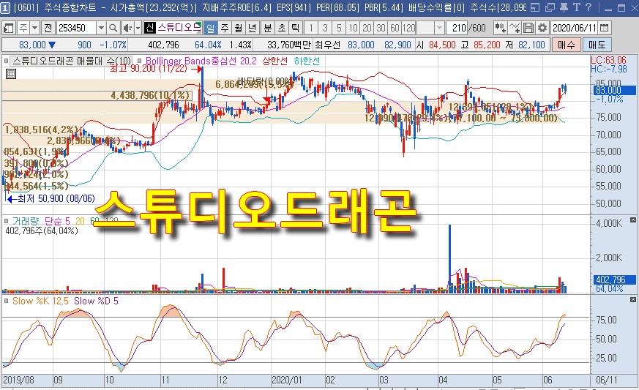This screenshot has height=390, width=639.
Task: Select the 120 interval button
Action: (408, 28)
